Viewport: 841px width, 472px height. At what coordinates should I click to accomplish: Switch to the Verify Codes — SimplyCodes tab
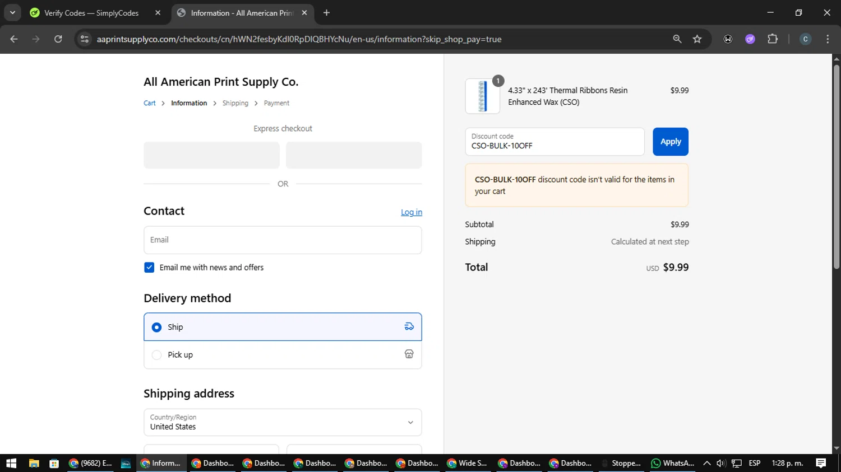91,13
